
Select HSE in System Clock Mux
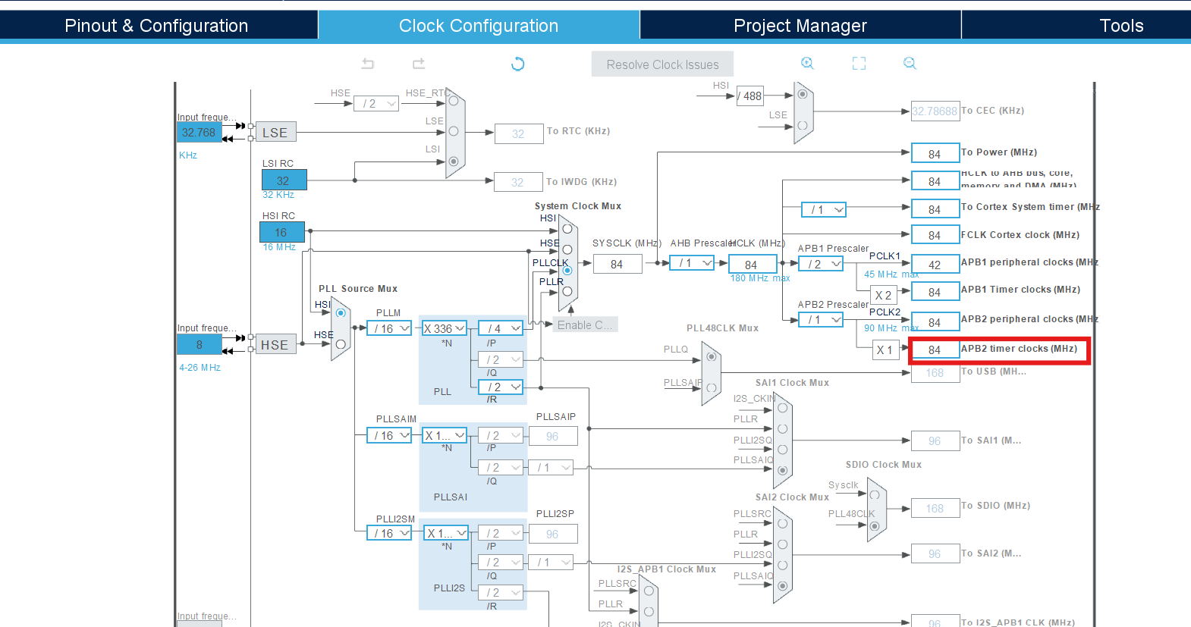coord(567,249)
